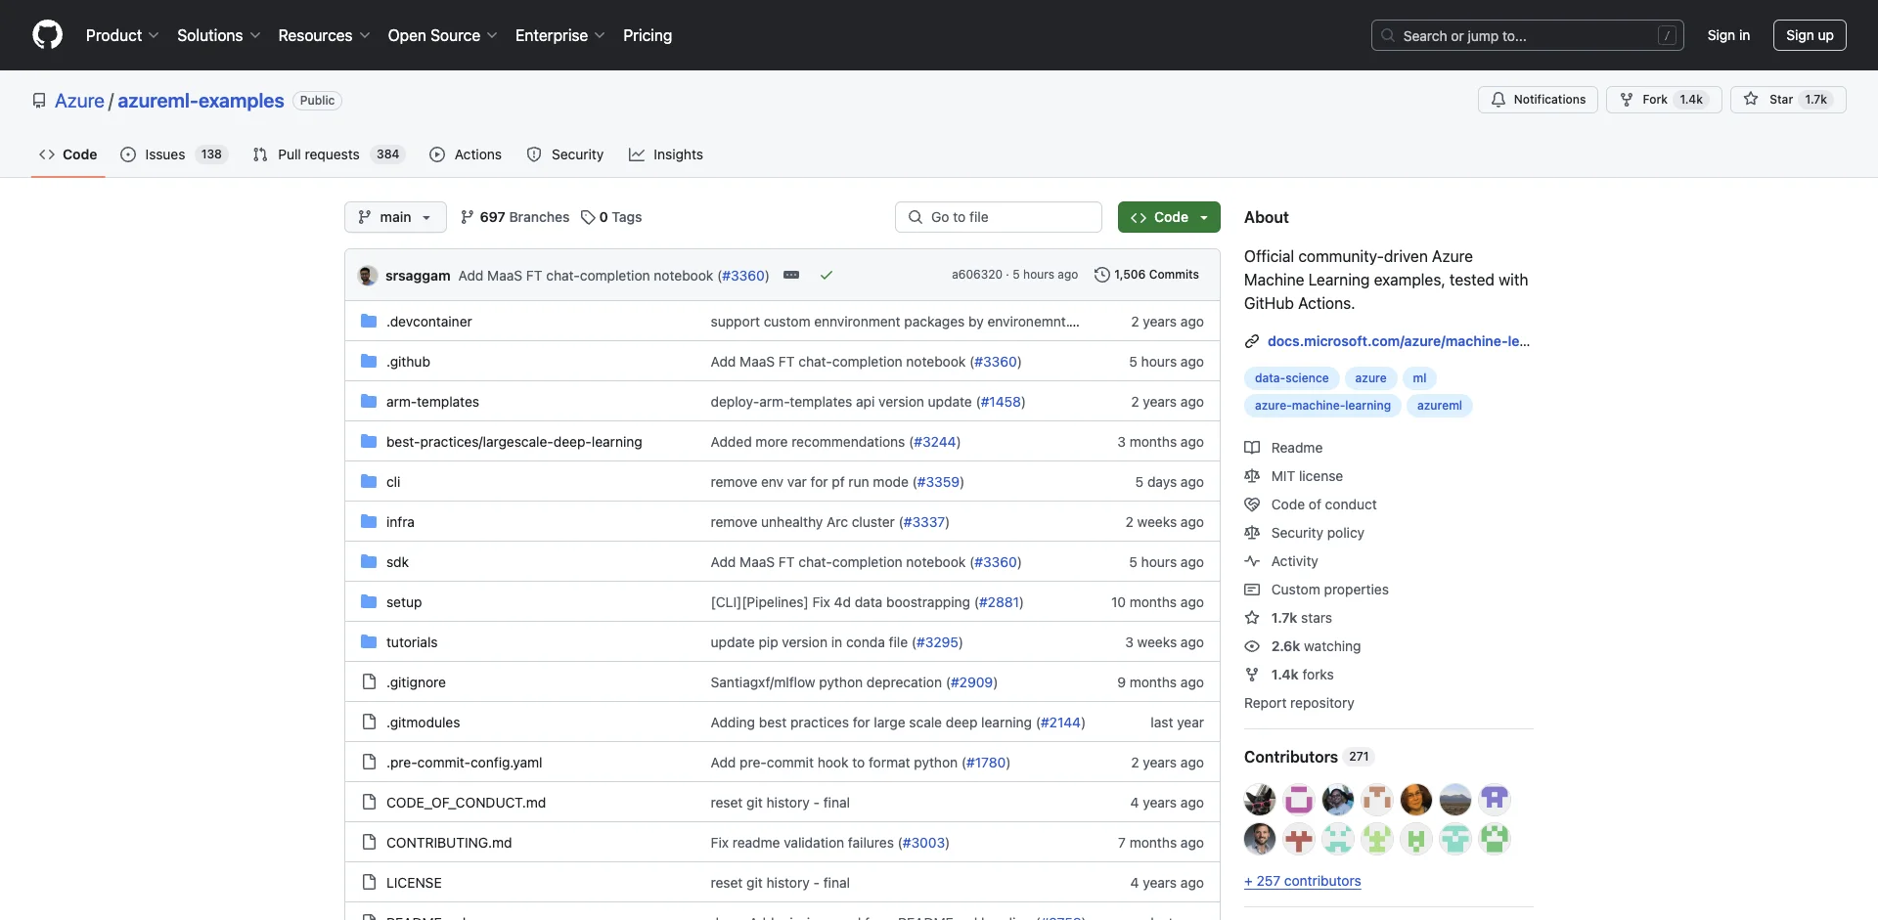Open the Open Source dropdown menu
The image size is (1878, 920).
(442, 35)
